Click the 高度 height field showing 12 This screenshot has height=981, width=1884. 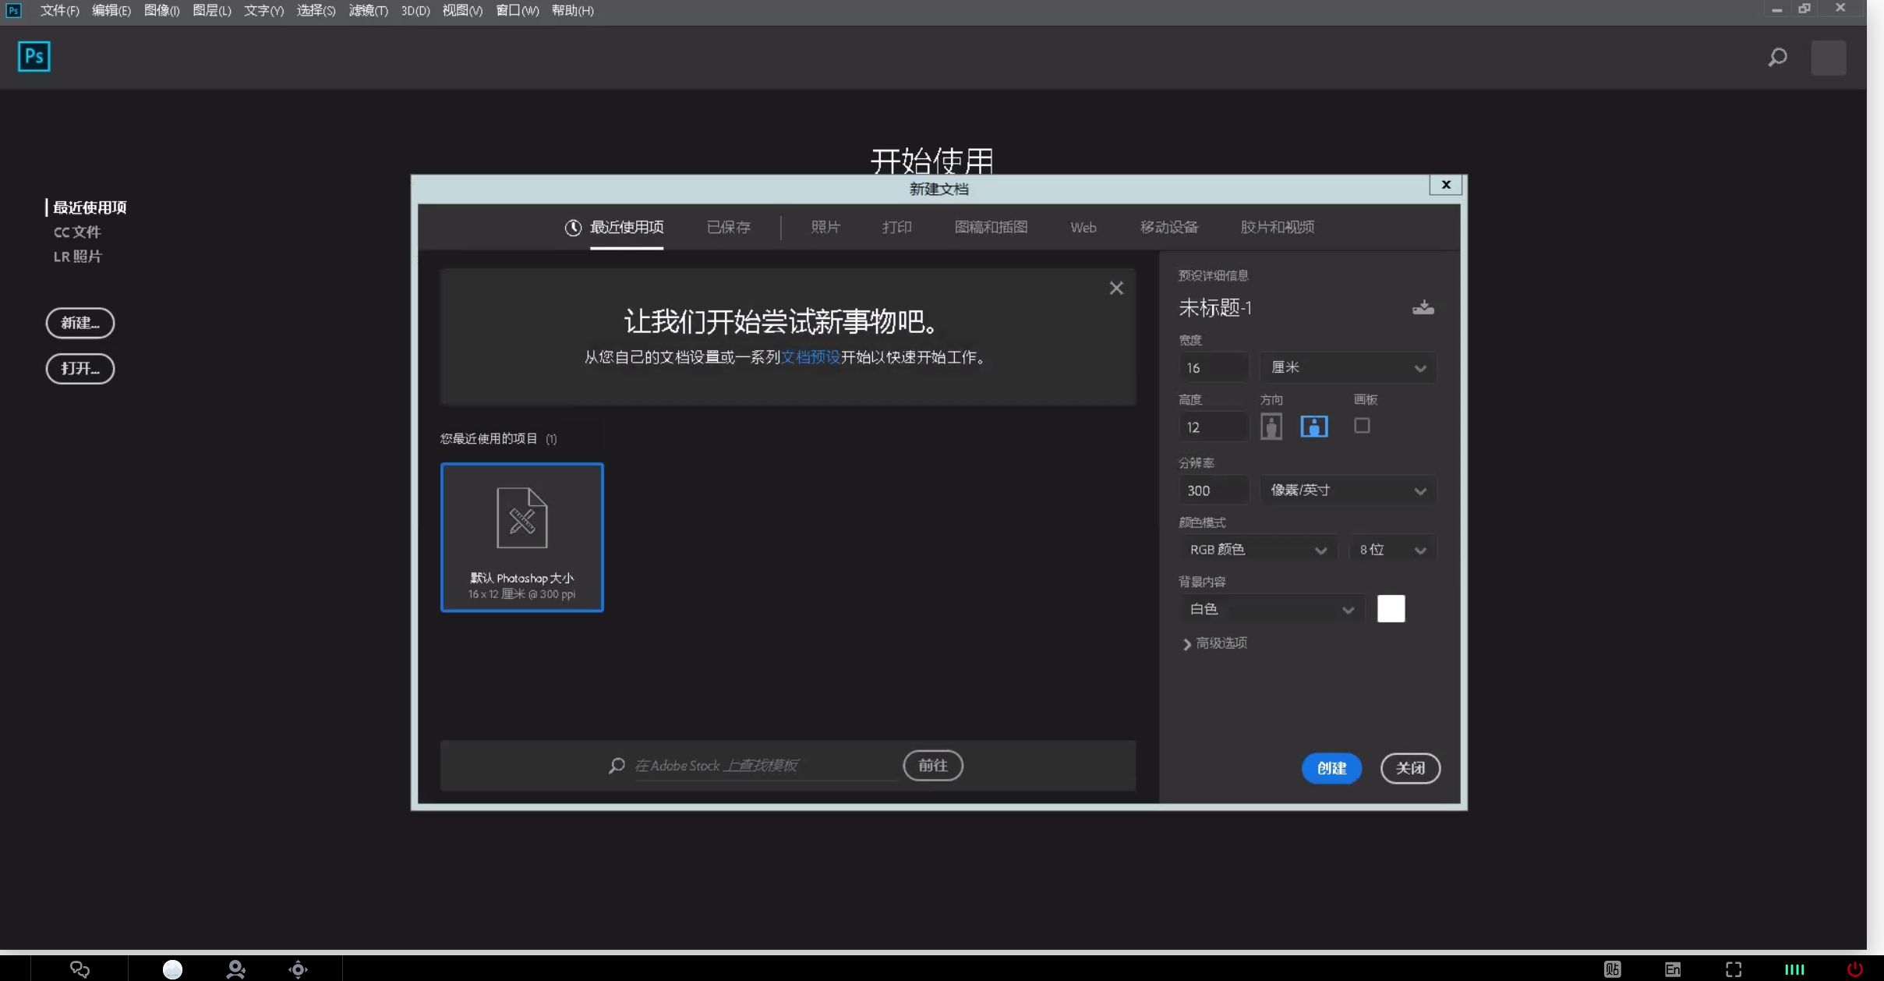(1213, 427)
